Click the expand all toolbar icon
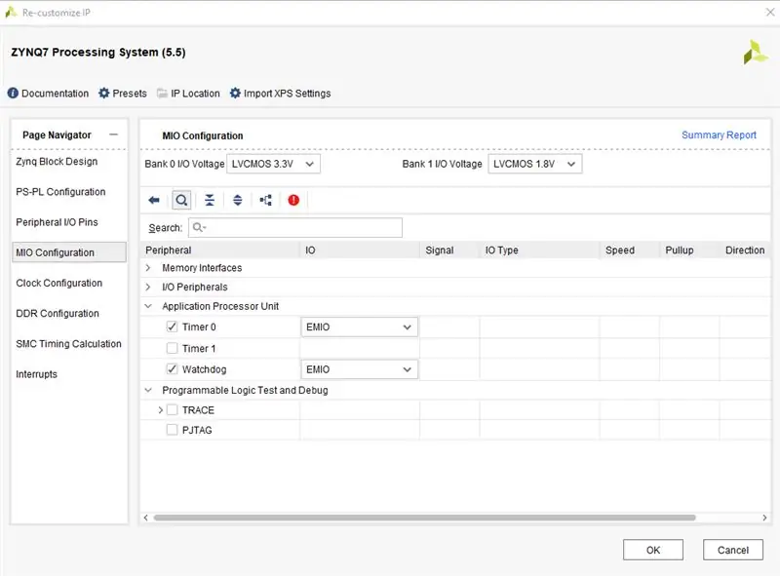Image resolution: width=780 pixels, height=576 pixels. [x=238, y=200]
